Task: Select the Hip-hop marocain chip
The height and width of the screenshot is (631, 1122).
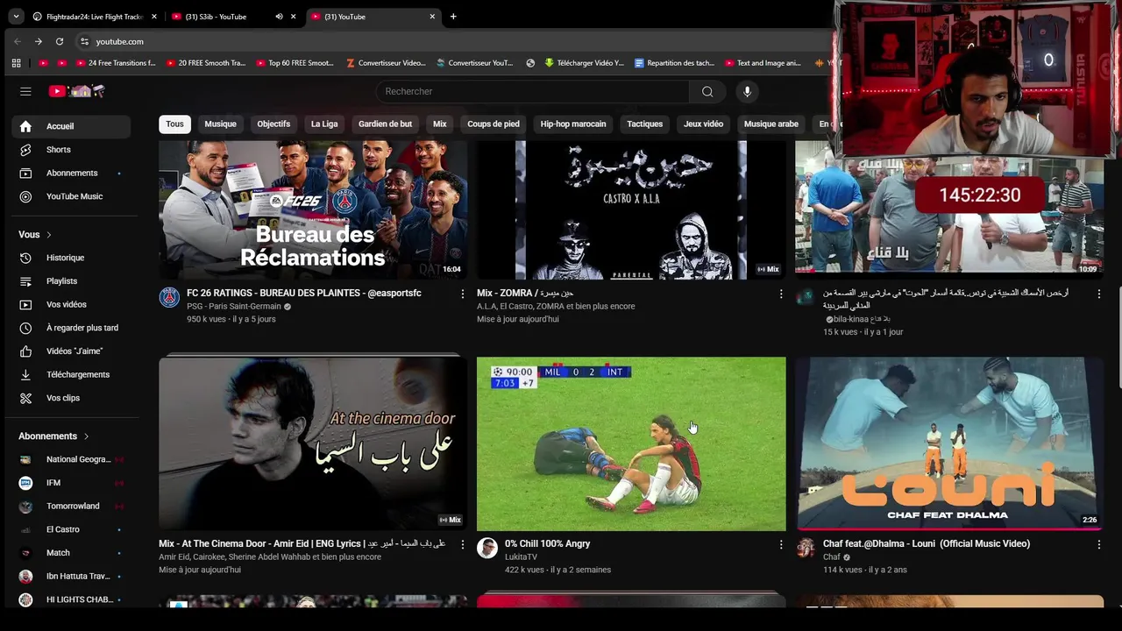Action: 573,124
